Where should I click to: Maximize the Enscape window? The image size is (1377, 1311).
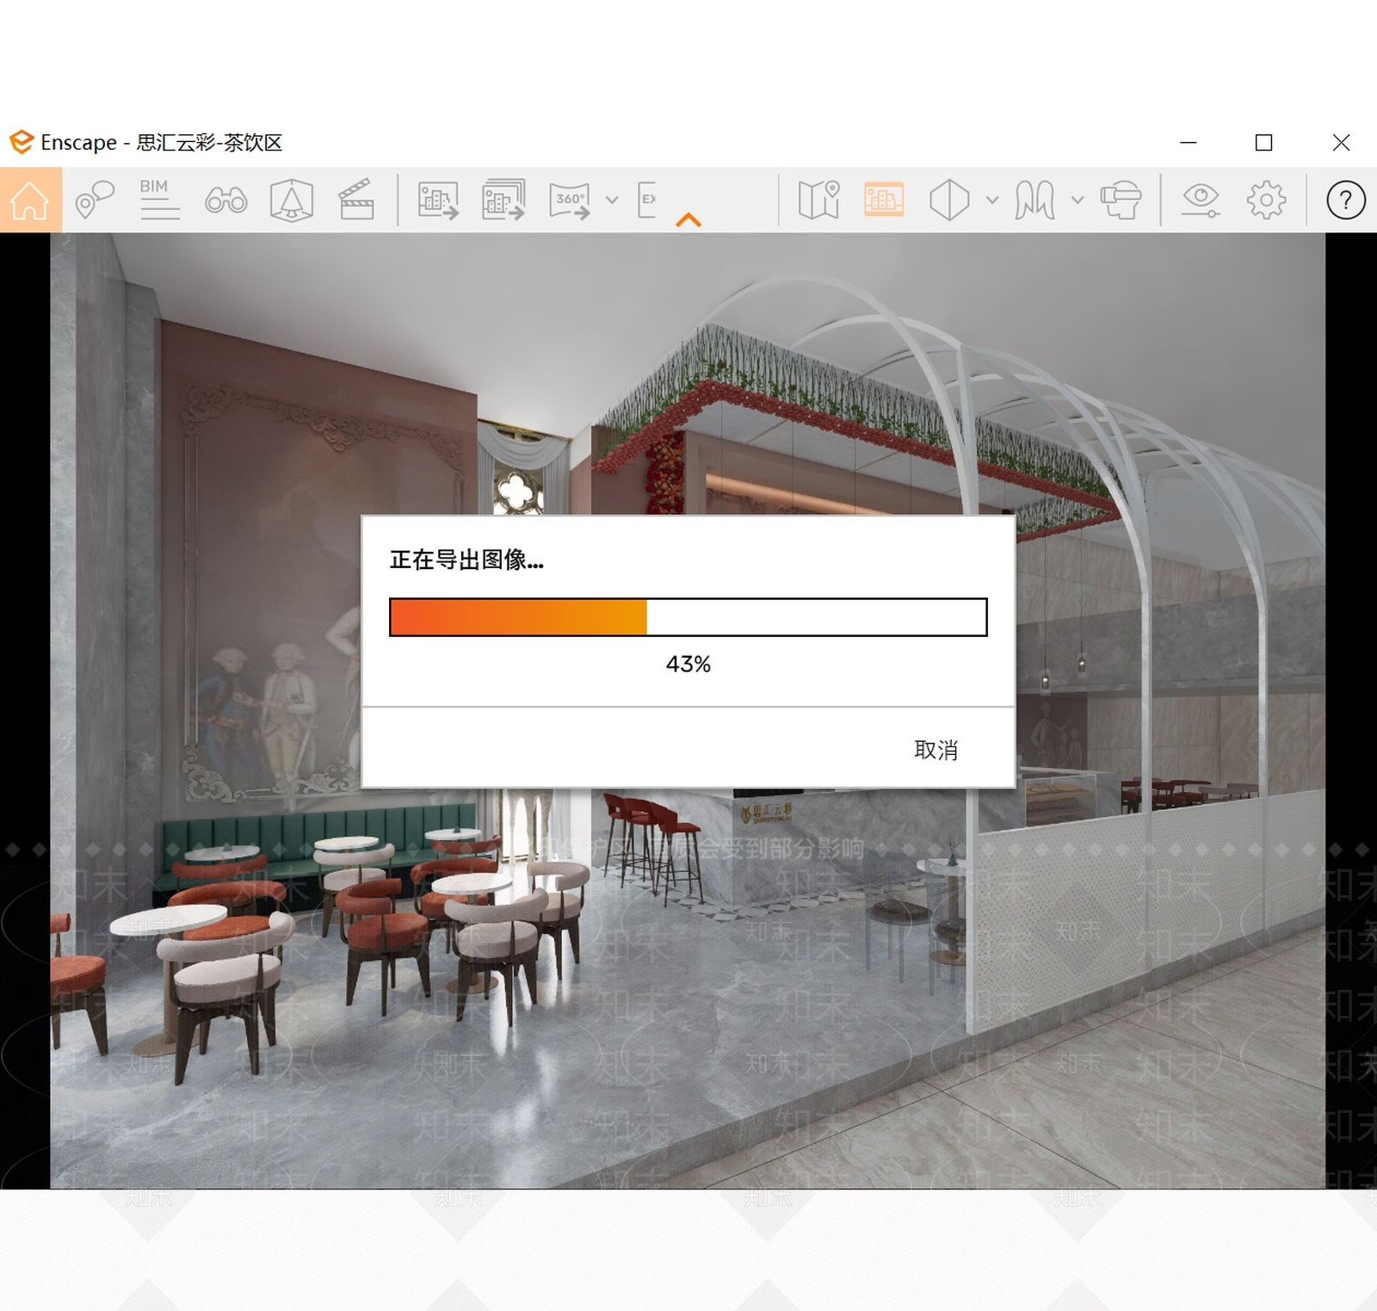[x=1263, y=142]
